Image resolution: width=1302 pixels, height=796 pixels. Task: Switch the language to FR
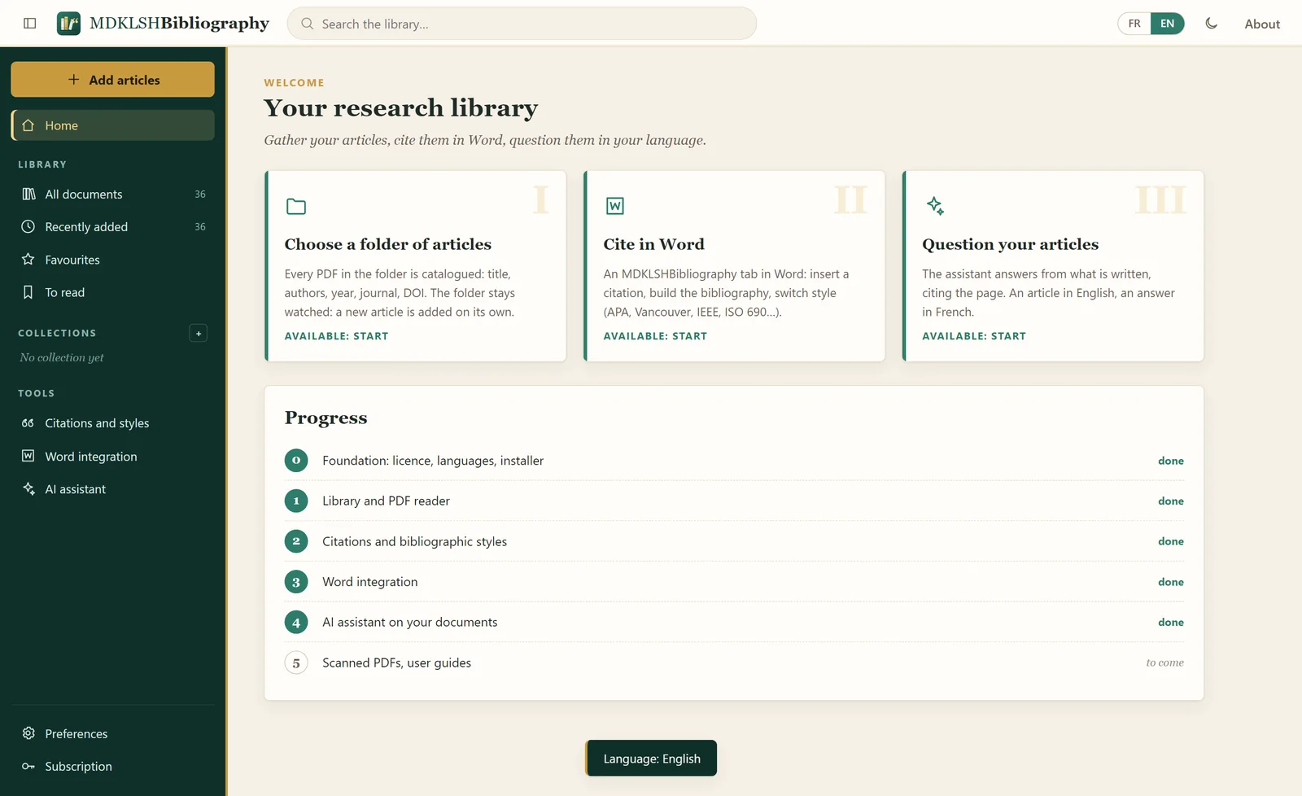coord(1134,24)
